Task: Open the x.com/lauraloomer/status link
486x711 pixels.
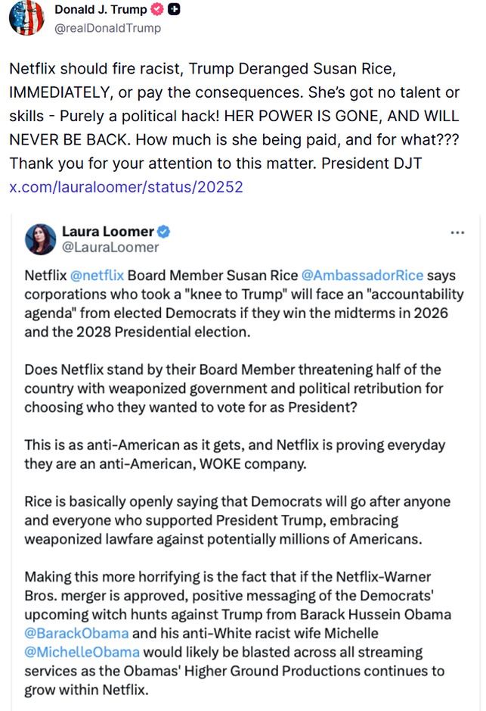Action: click(x=126, y=186)
